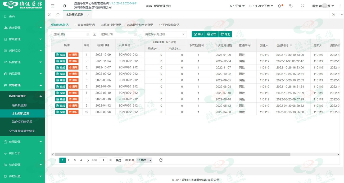
Task: Collapse 监测记录维护 submenu
Action: click(22, 96)
